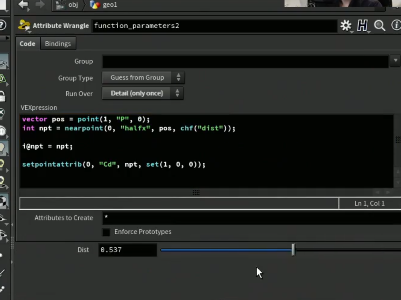Click the magnifier search icon
Image resolution: width=401 pixels, height=300 pixels.
[380, 26]
